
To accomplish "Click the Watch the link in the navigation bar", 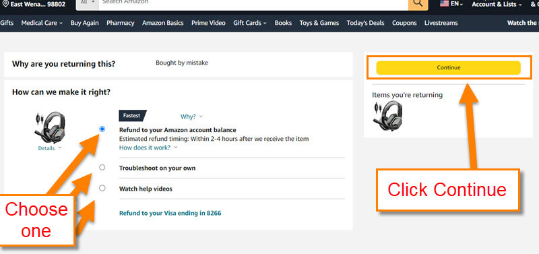I will (523, 23).
